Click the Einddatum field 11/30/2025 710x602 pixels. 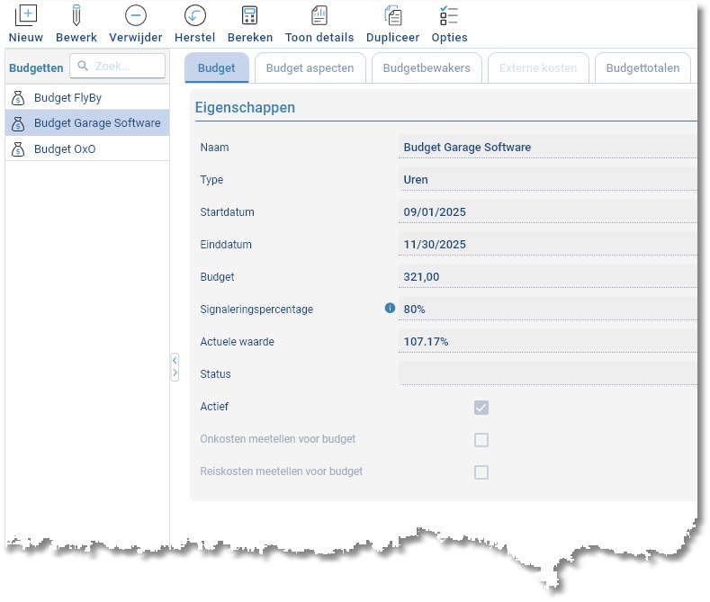(x=548, y=245)
